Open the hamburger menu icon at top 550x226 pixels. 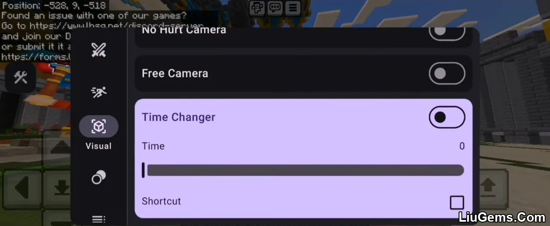coord(293,7)
